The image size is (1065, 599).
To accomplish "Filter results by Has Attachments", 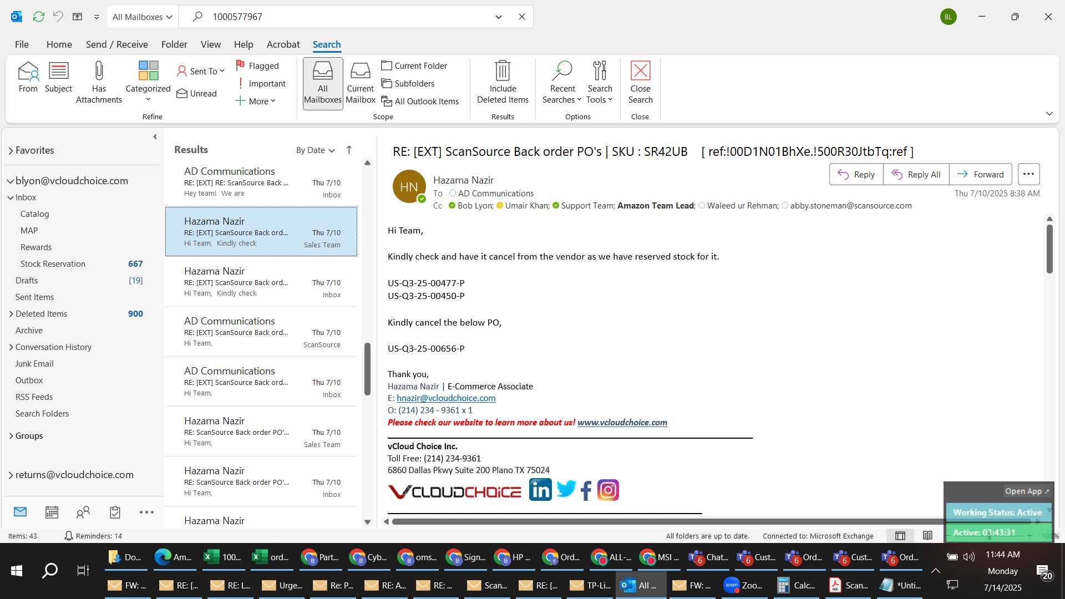I will (x=99, y=83).
